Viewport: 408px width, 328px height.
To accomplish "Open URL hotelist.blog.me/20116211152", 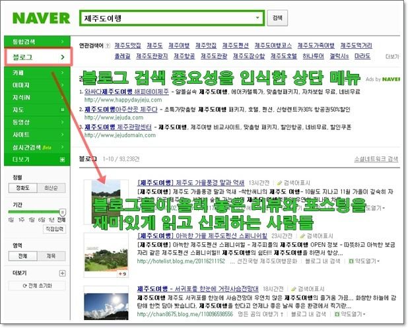I will (x=181, y=261).
